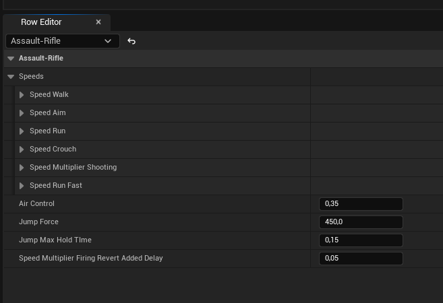Viewport: 443px width, 303px height.
Task: Click the Jump Max Hold Time field
Action: coord(360,240)
